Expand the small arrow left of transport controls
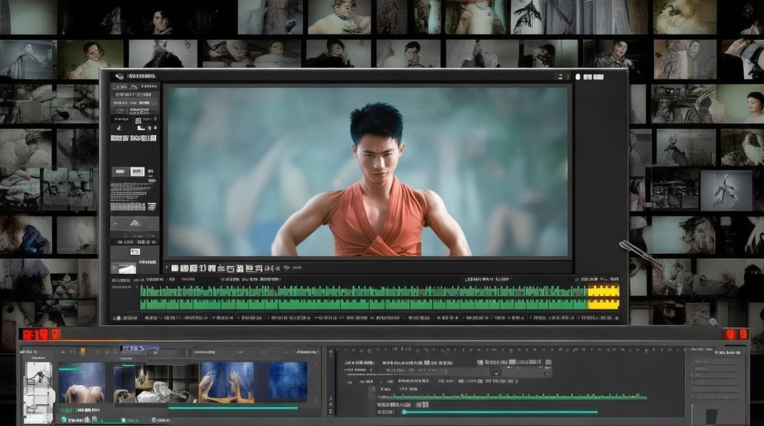The width and height of the screenshot is (764, 426). (167, 268)
